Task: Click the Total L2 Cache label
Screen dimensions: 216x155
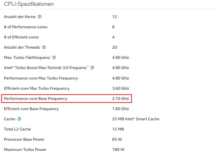Action: 18,129
